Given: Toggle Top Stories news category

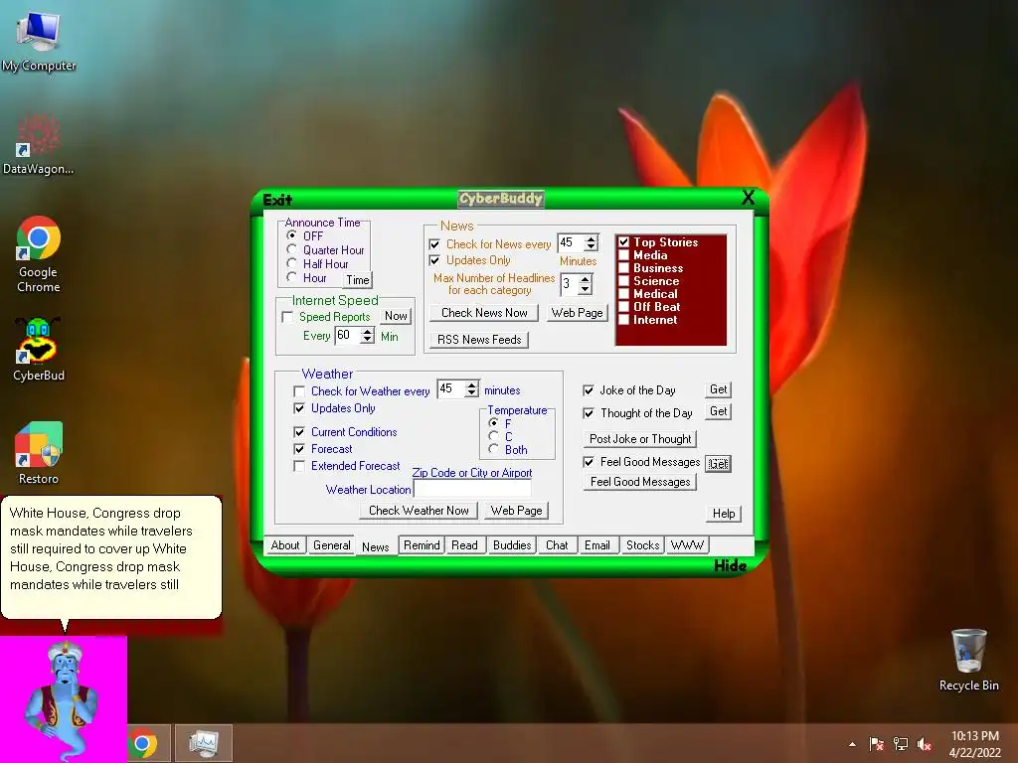Looking at the screenshot, I should point(624,242).
